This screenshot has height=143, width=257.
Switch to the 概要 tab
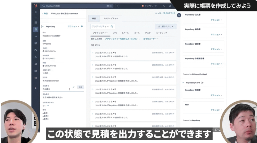coord(94,18)
